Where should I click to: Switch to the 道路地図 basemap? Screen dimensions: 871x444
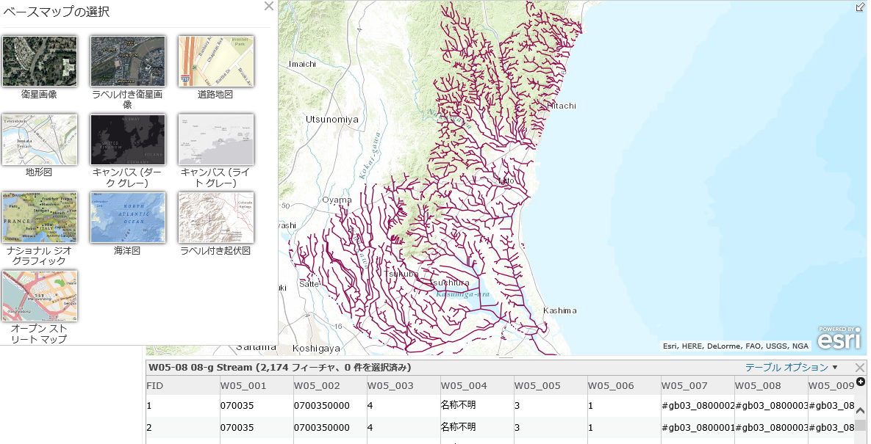tap(215, 61)
